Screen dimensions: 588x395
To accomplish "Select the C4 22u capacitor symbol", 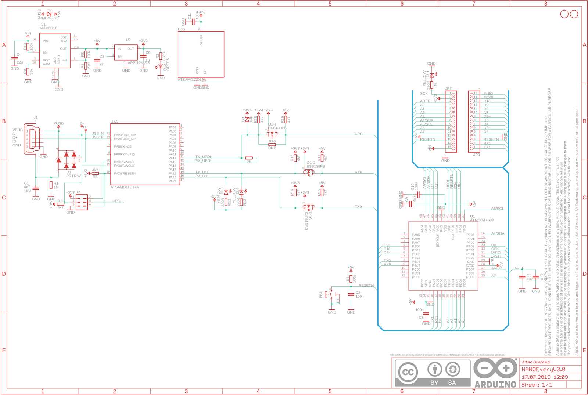I will 14,58.
